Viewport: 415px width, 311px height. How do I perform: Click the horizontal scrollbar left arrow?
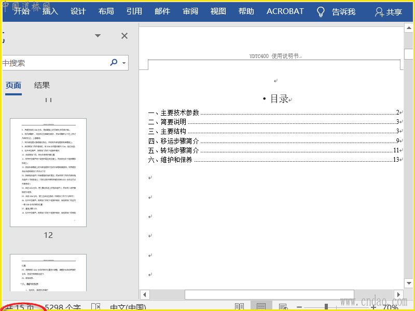point(145,294)
